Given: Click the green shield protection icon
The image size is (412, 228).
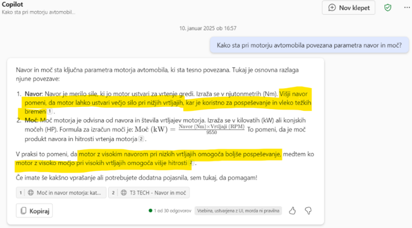Looking at the screenshot, I should (x=388, y=8).
